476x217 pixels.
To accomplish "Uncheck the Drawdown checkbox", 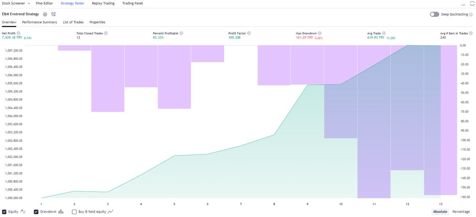I will (36, 211).
